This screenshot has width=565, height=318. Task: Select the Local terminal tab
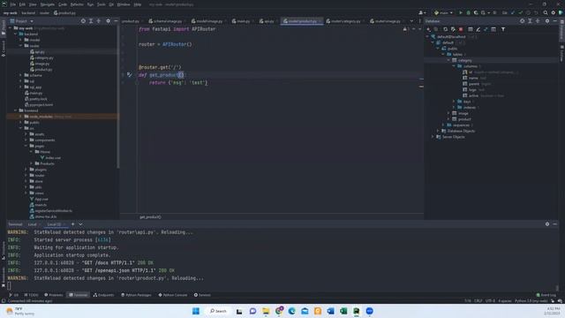pos(33,223)
